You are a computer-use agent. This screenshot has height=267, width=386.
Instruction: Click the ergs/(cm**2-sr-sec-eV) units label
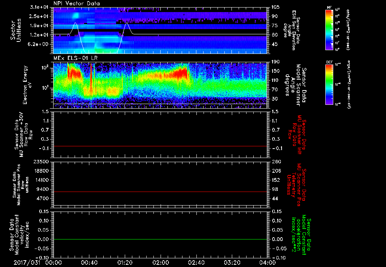coord(348,85)
